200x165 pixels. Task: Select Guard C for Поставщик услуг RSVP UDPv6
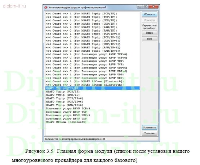pos(92,71)
